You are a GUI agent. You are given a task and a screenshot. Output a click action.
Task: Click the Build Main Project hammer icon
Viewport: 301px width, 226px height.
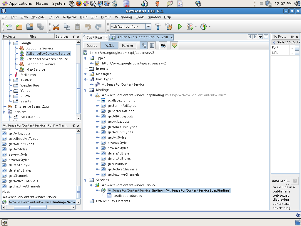click(158, 27)
